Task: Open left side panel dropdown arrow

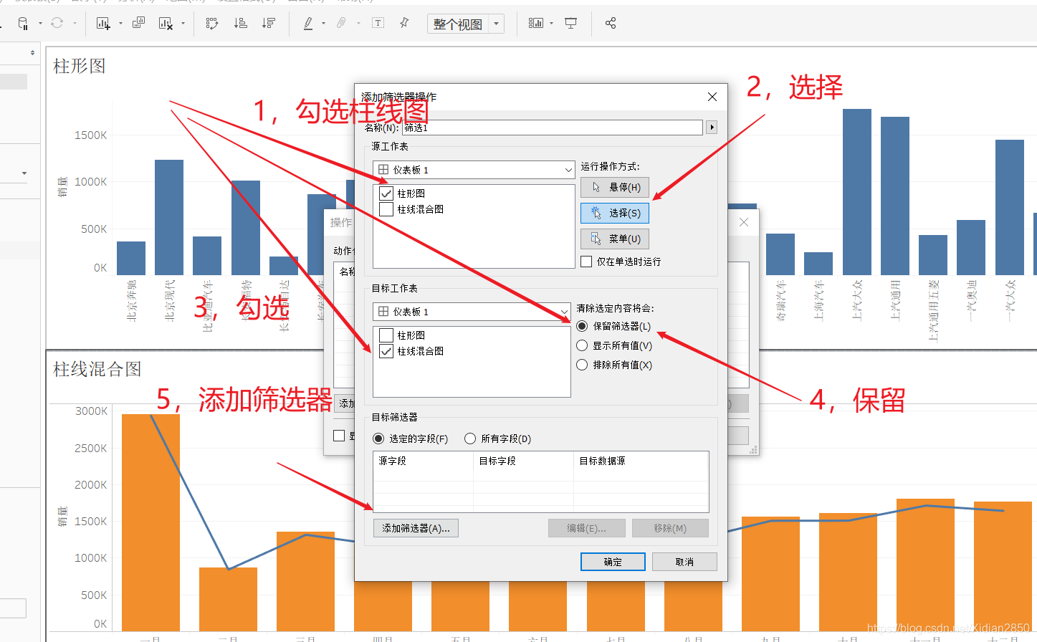Action: pos(24,173)
